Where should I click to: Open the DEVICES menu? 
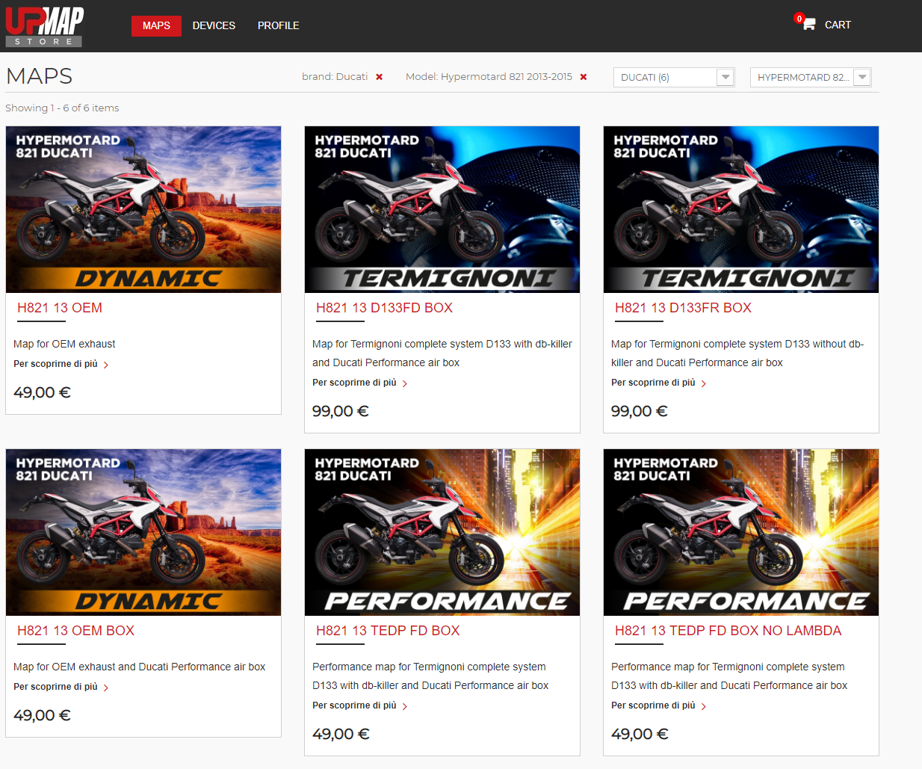pyautogui.click(x=214, y=25)
